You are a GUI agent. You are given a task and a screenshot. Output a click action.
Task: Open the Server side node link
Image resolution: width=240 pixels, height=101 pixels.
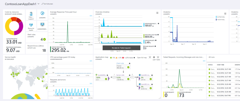click(x=120, y=75)
